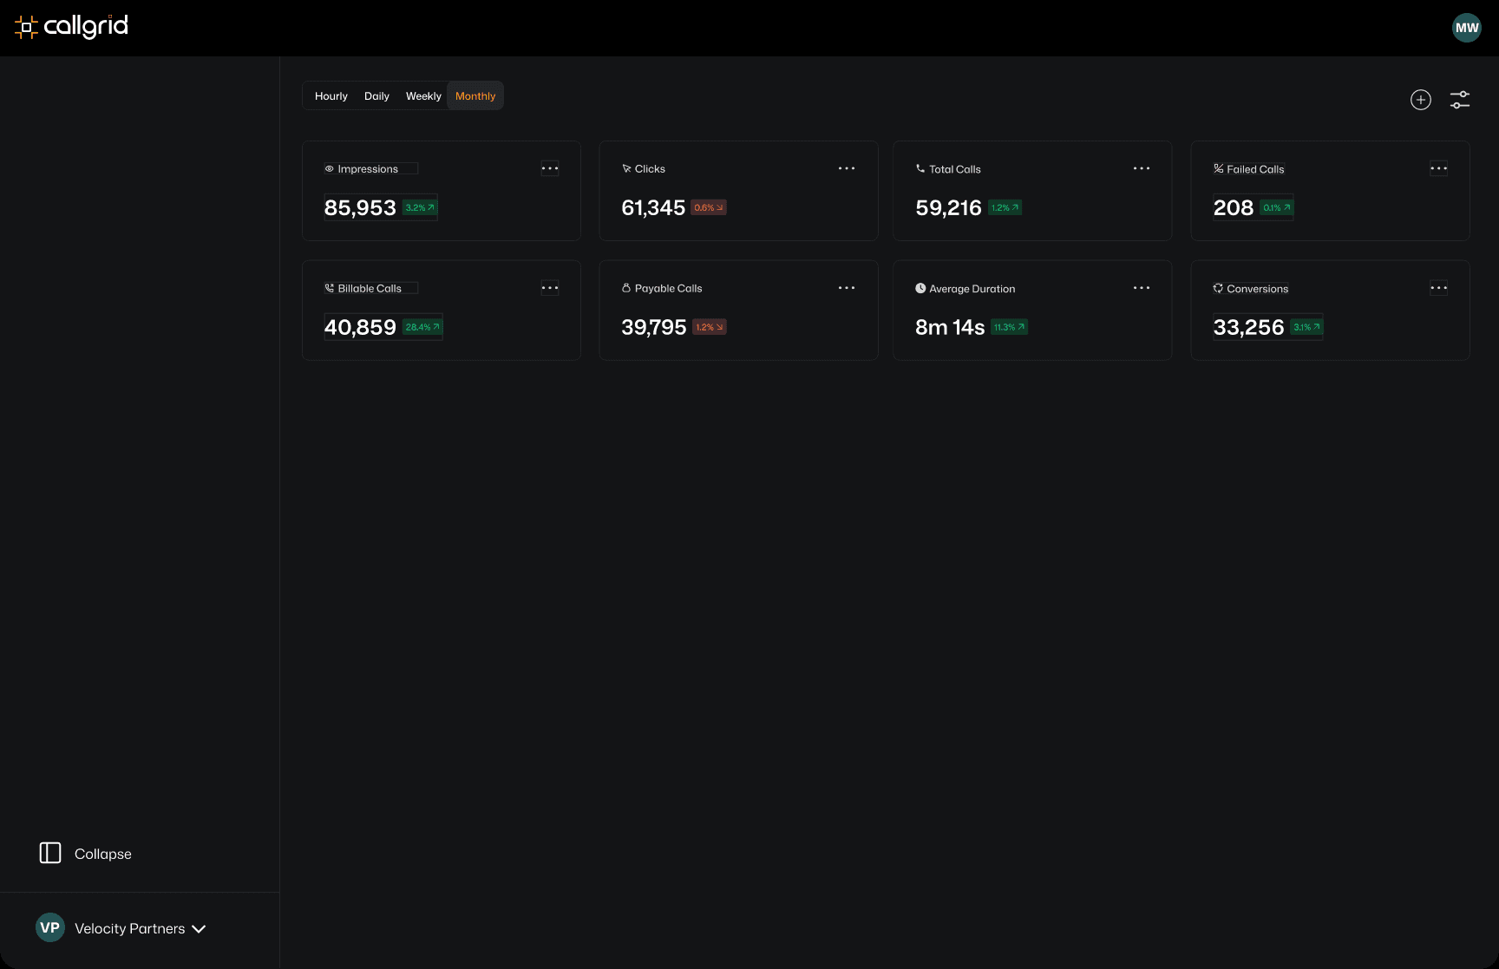Click the callgrid logo
1499x969 pixels.
[70, 27]
